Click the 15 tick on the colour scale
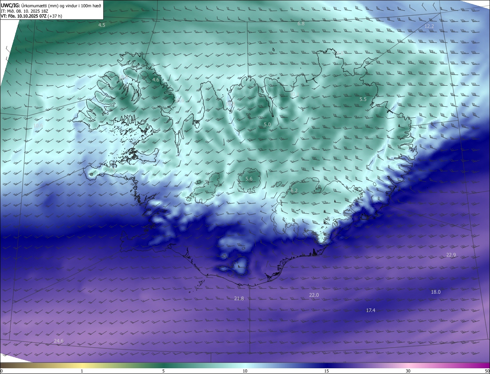490x374 pixels. point(327,371)
